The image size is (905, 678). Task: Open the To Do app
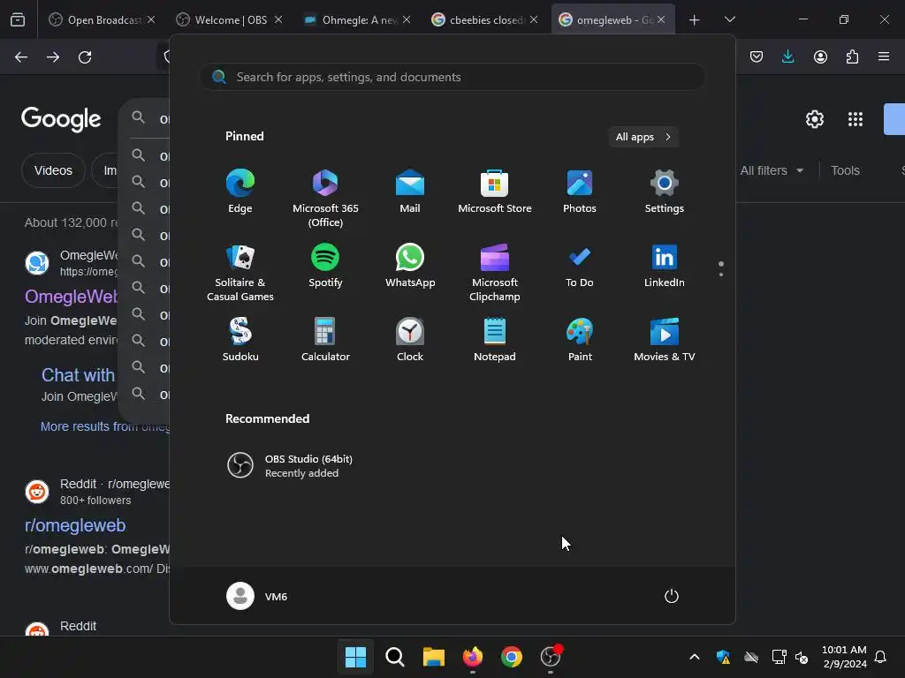click(x=580, y=265)
